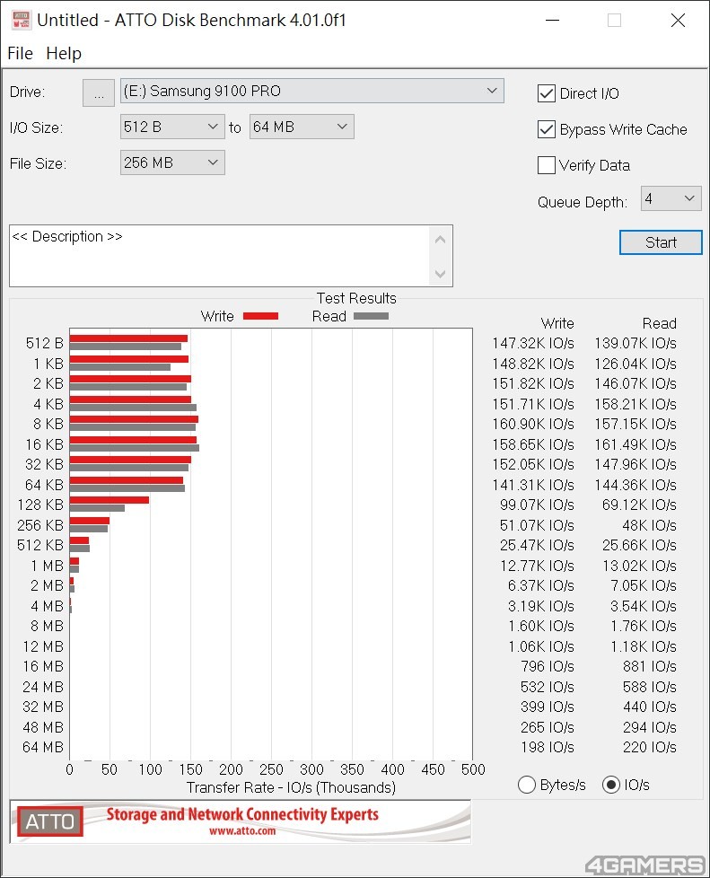
Task: Click the gray Read legend swatch
Action: pos(371,316)
